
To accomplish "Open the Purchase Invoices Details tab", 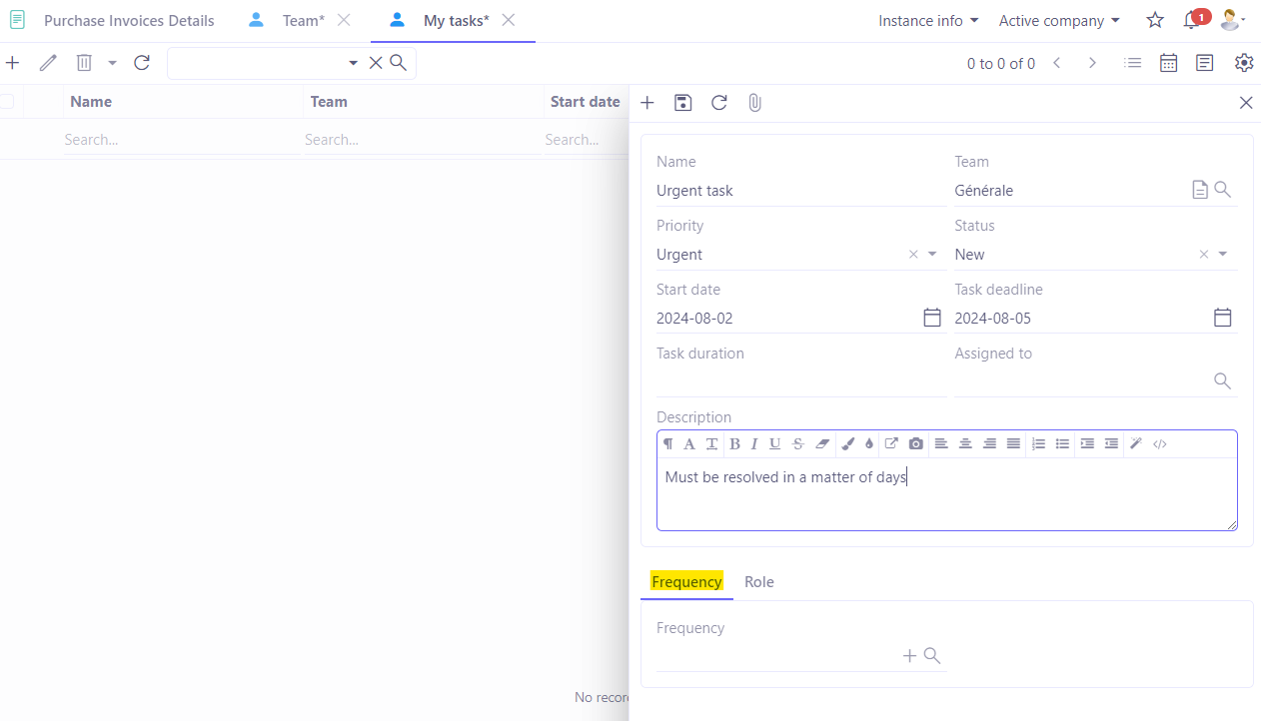I will pos(129,20).
